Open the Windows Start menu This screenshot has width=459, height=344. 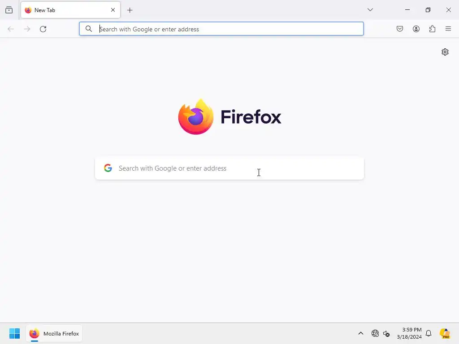click(x=15, y=333)
